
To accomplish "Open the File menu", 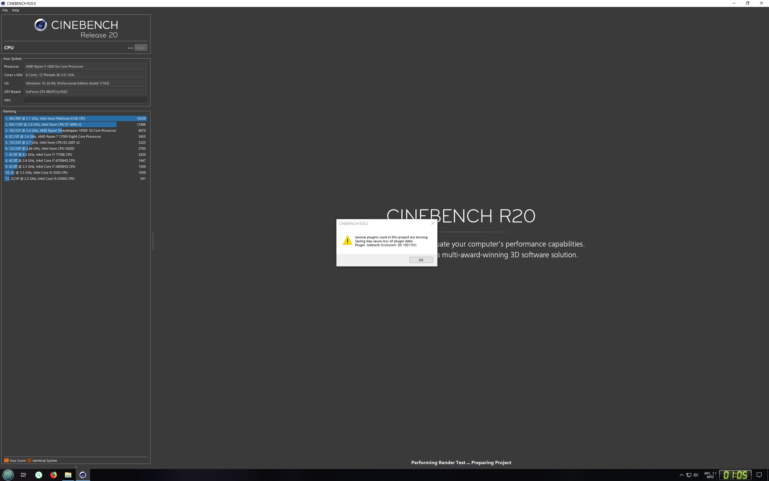I will point(5,10).
